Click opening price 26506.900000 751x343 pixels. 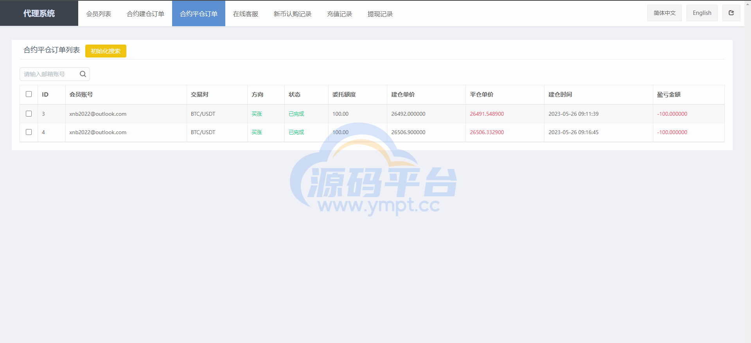click(408, 132)
